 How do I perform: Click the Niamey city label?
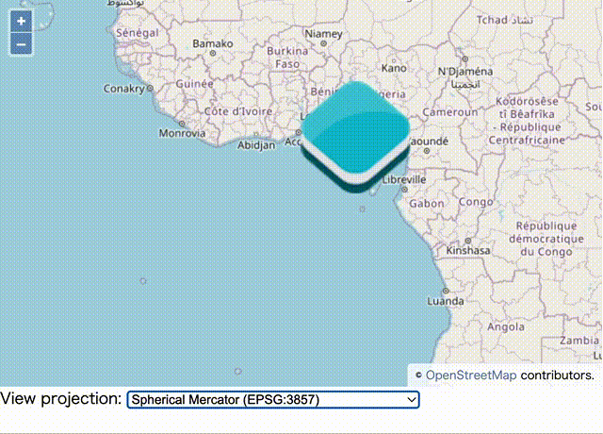tap(323, 34)
